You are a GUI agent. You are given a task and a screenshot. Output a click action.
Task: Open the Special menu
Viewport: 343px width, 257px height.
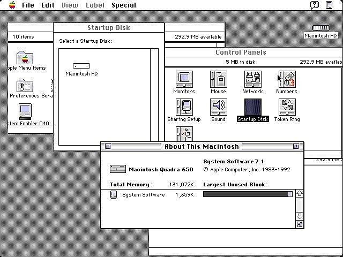(124, 5)
